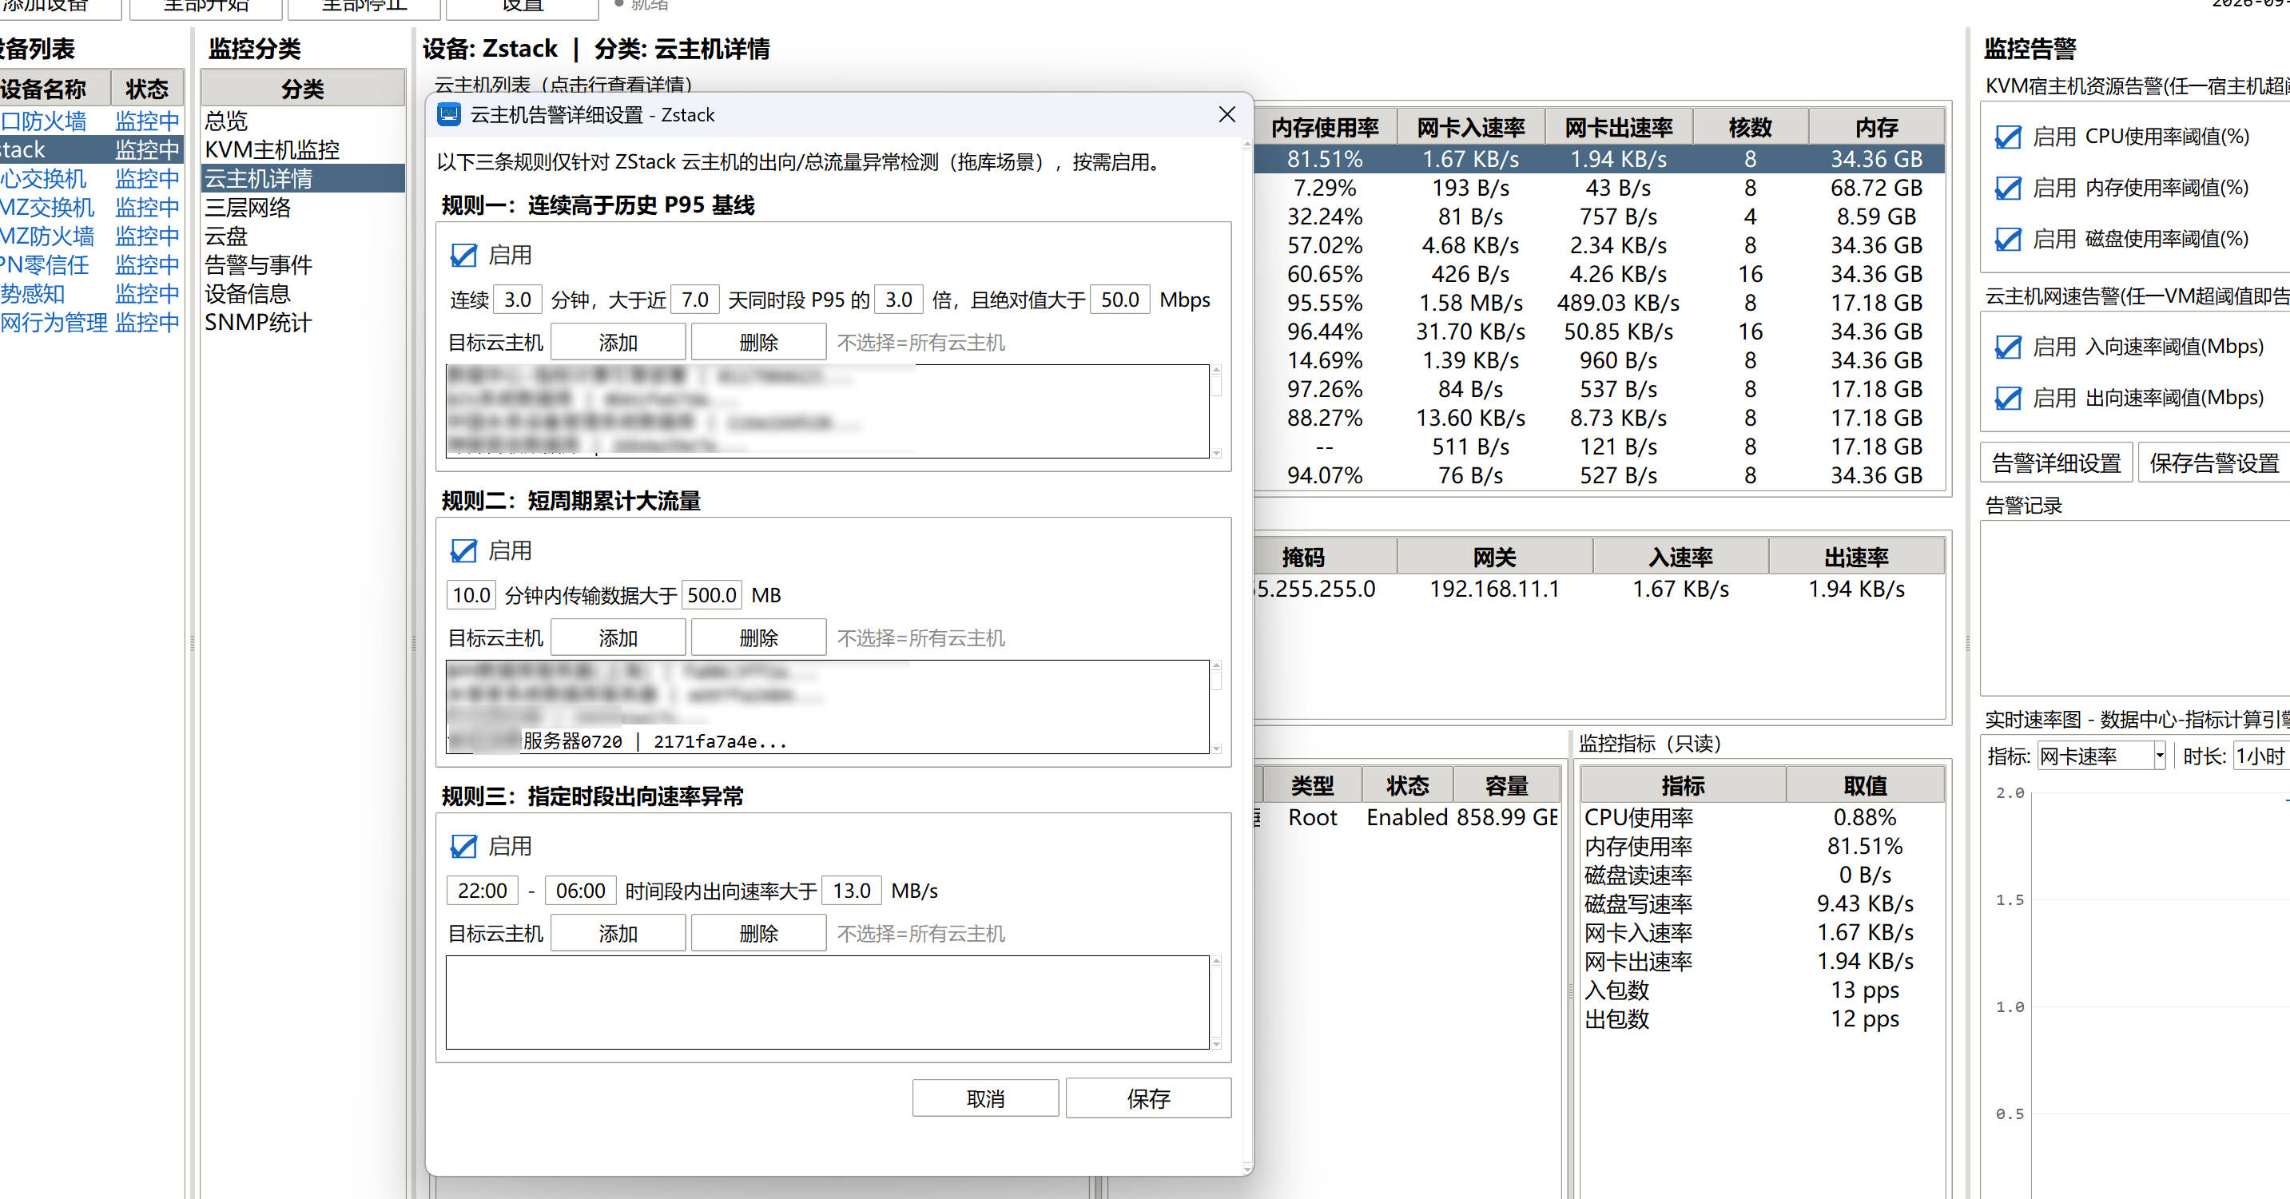The width and height of the screenshot is (2290, 1199).
Task: Click the dialog's monitor app icon
Action: (x=449, y=115)
